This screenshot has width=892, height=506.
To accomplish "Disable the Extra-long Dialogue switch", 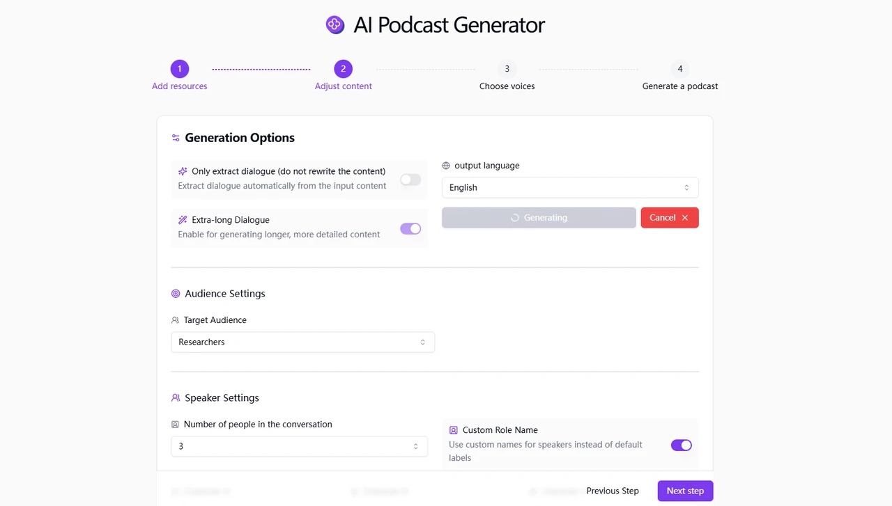I will 410,228.
